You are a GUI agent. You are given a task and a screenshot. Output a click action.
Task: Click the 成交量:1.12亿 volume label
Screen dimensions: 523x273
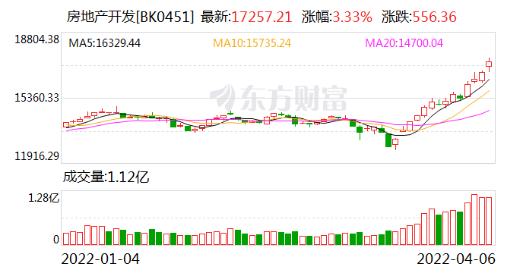point(106,177)
